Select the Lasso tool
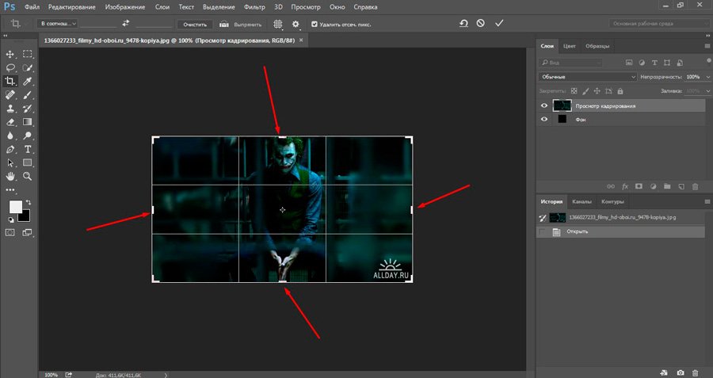Viewport: 713px width, 378px height. coord(10,68)
